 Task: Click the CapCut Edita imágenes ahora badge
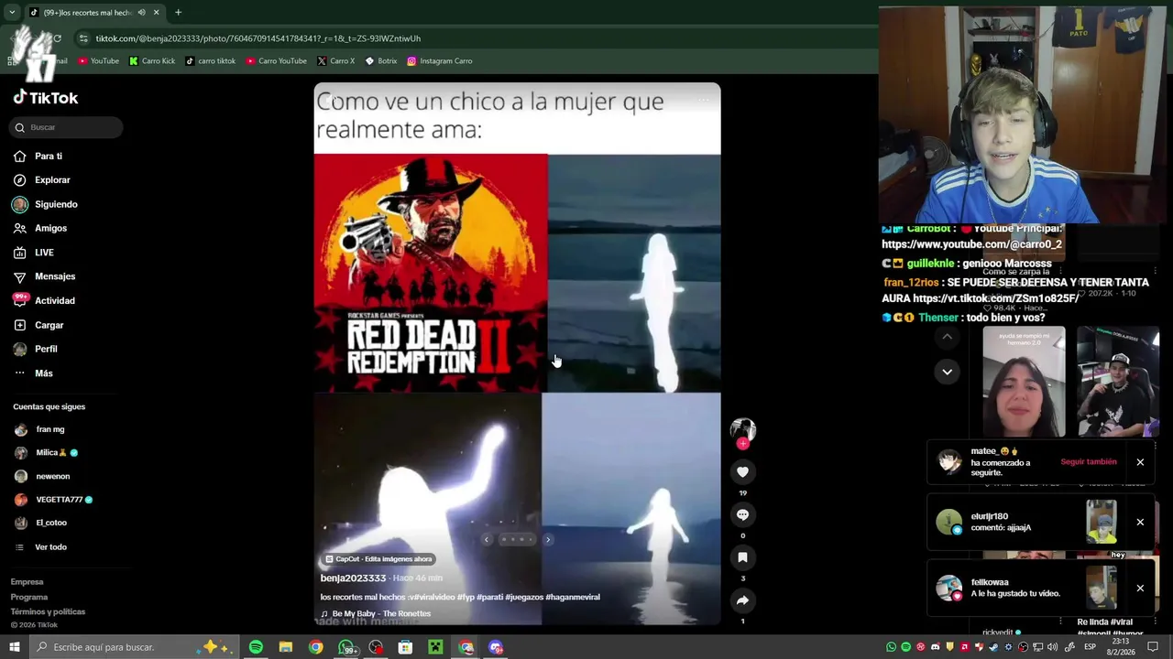378,559
